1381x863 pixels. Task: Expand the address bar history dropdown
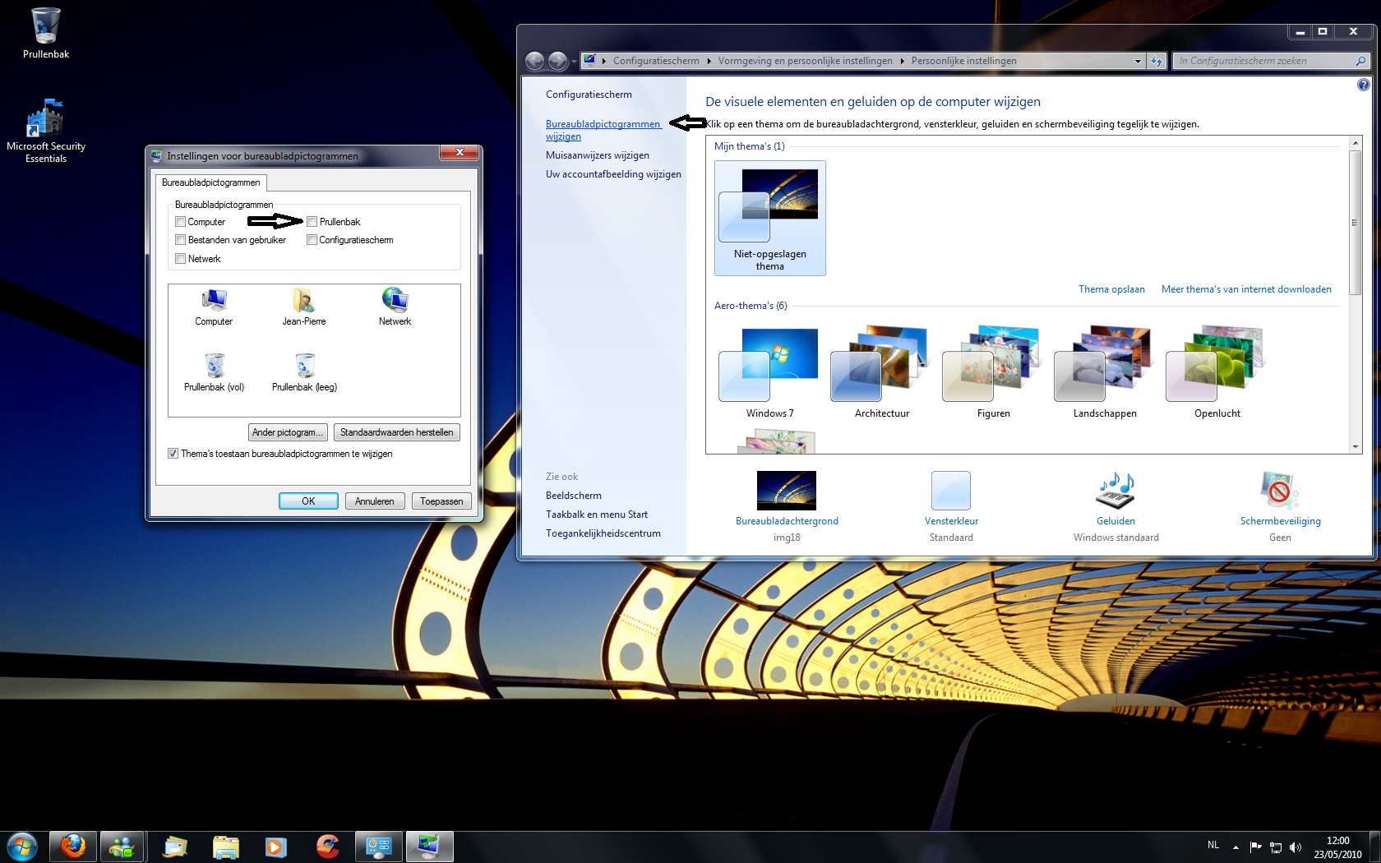(1138, 61)
